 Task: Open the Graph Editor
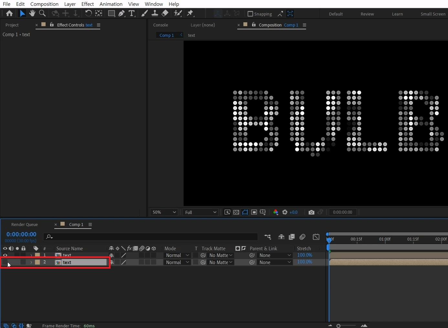[x=316, y=237]
